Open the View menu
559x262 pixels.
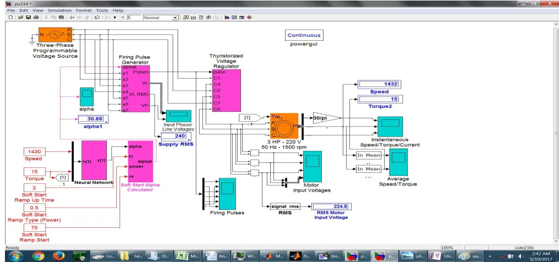38,10
